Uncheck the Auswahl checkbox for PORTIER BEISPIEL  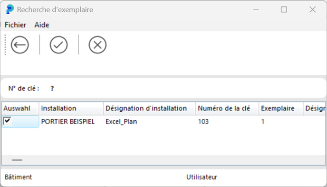pyautogui.click(x=7, y=121)
